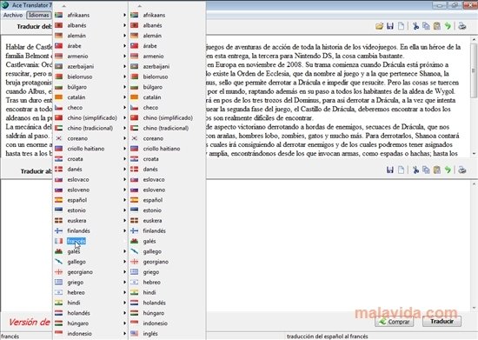Click the new document icon in lower toolbar
The height and width of the screenshot is (340, 478).
click(x=401, y=170)
